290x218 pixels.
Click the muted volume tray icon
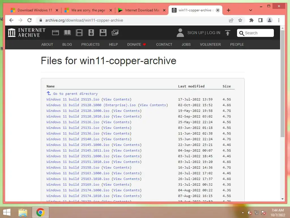[250, 213]
